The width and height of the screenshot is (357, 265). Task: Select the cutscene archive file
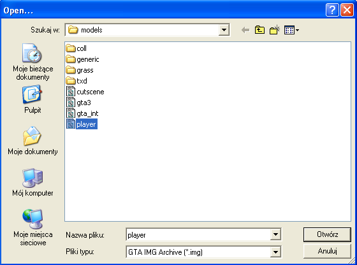tap(85, 92)
